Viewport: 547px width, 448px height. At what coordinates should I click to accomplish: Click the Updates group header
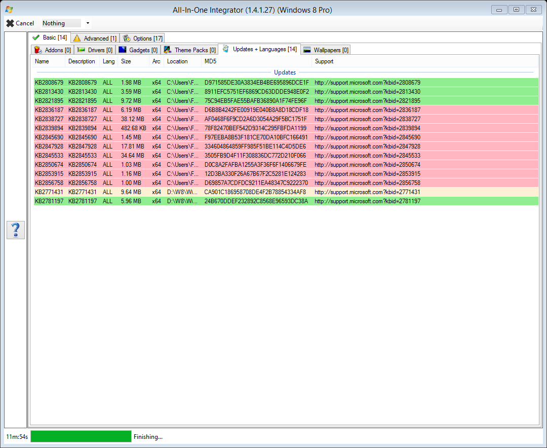click(285, 72)
